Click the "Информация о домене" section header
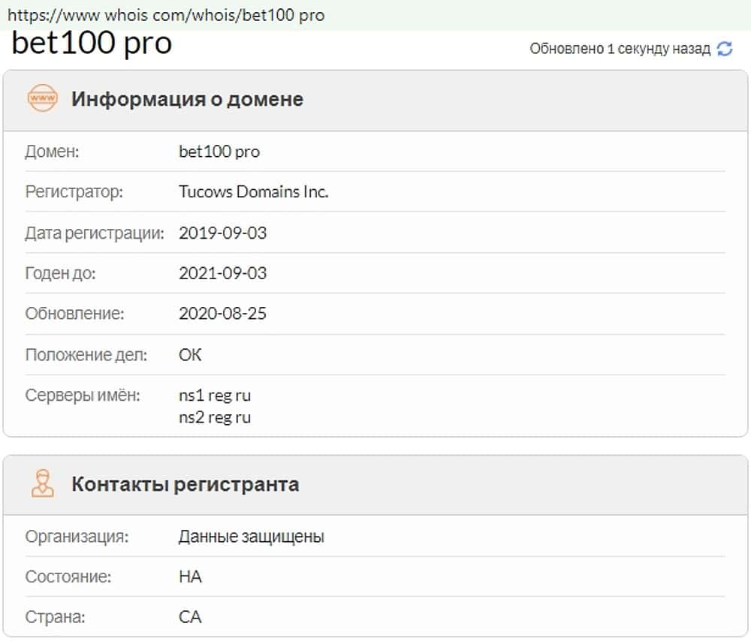This screenshot has width=751, height=641. click(x=187, y=99)
